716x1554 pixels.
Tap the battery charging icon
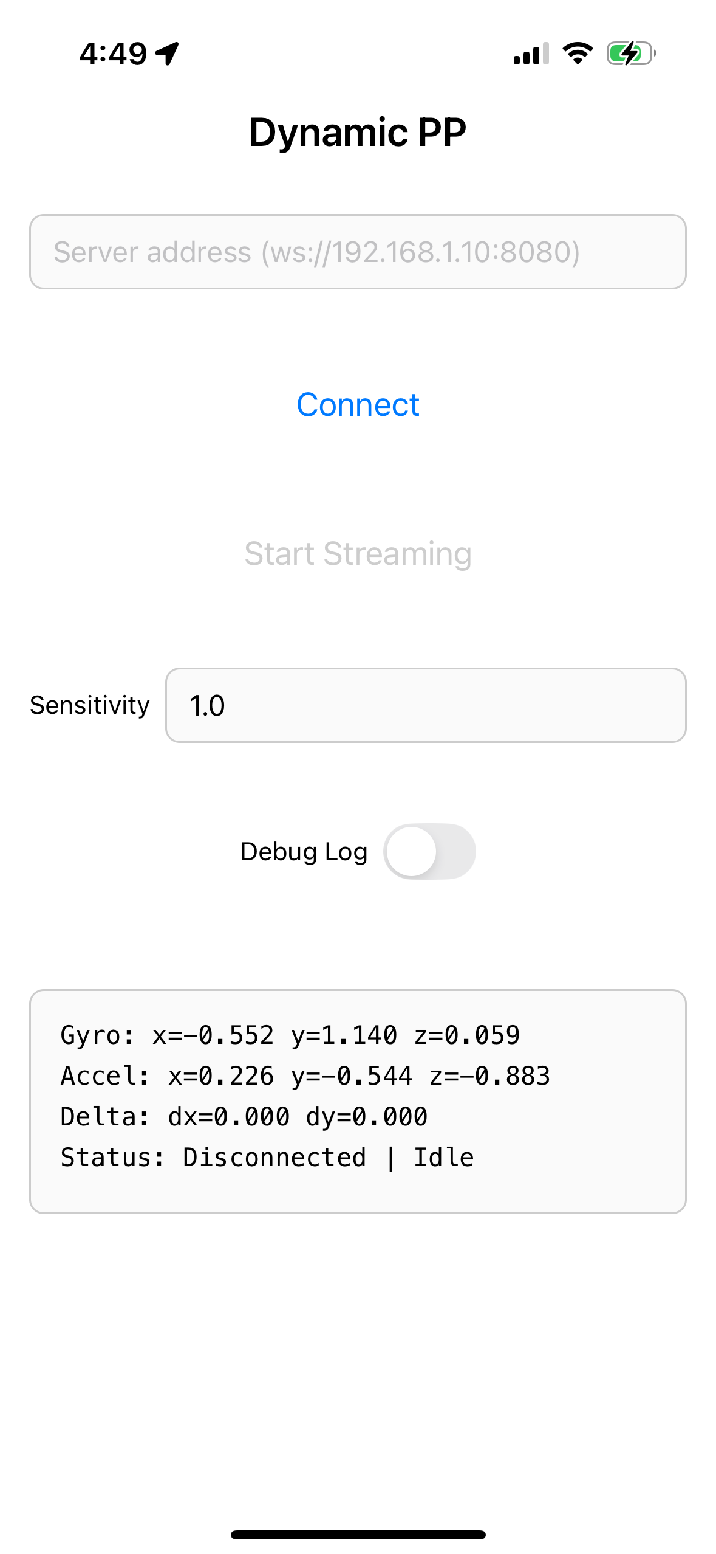pyautogui.click(x=632, y=54)
